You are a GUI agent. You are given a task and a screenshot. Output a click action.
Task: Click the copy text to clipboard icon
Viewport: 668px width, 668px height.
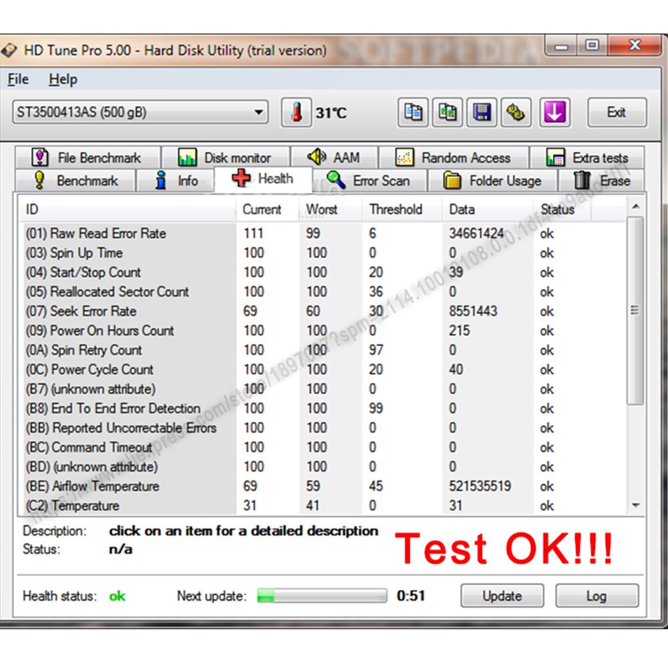(413, 112)
